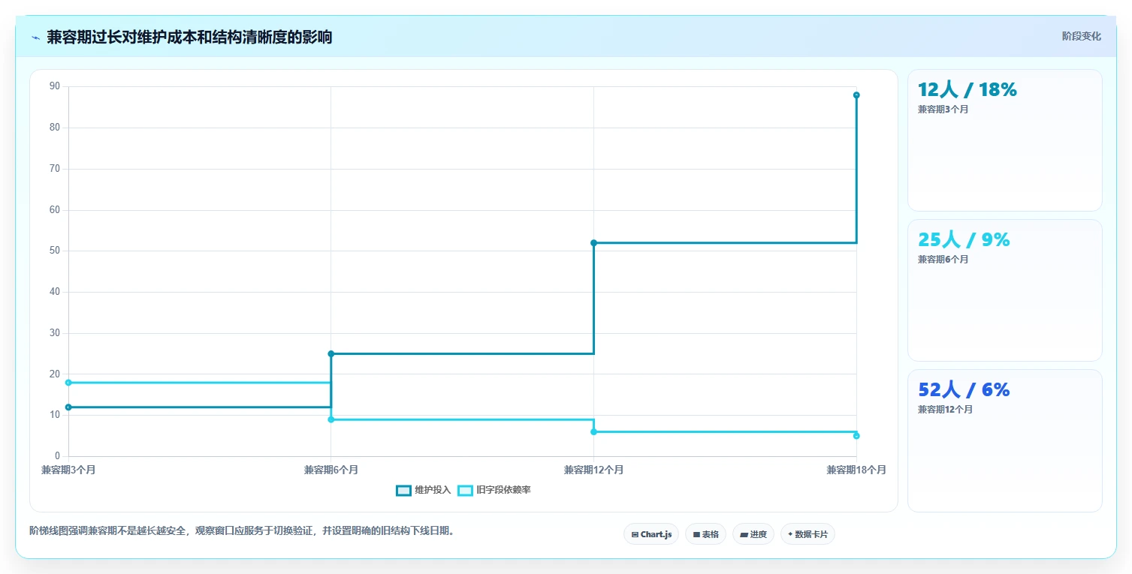The height and width of the screenshot is (574, 1132).
Task: Click the 阶段变化 label in the header
Action: point(1081,36)
